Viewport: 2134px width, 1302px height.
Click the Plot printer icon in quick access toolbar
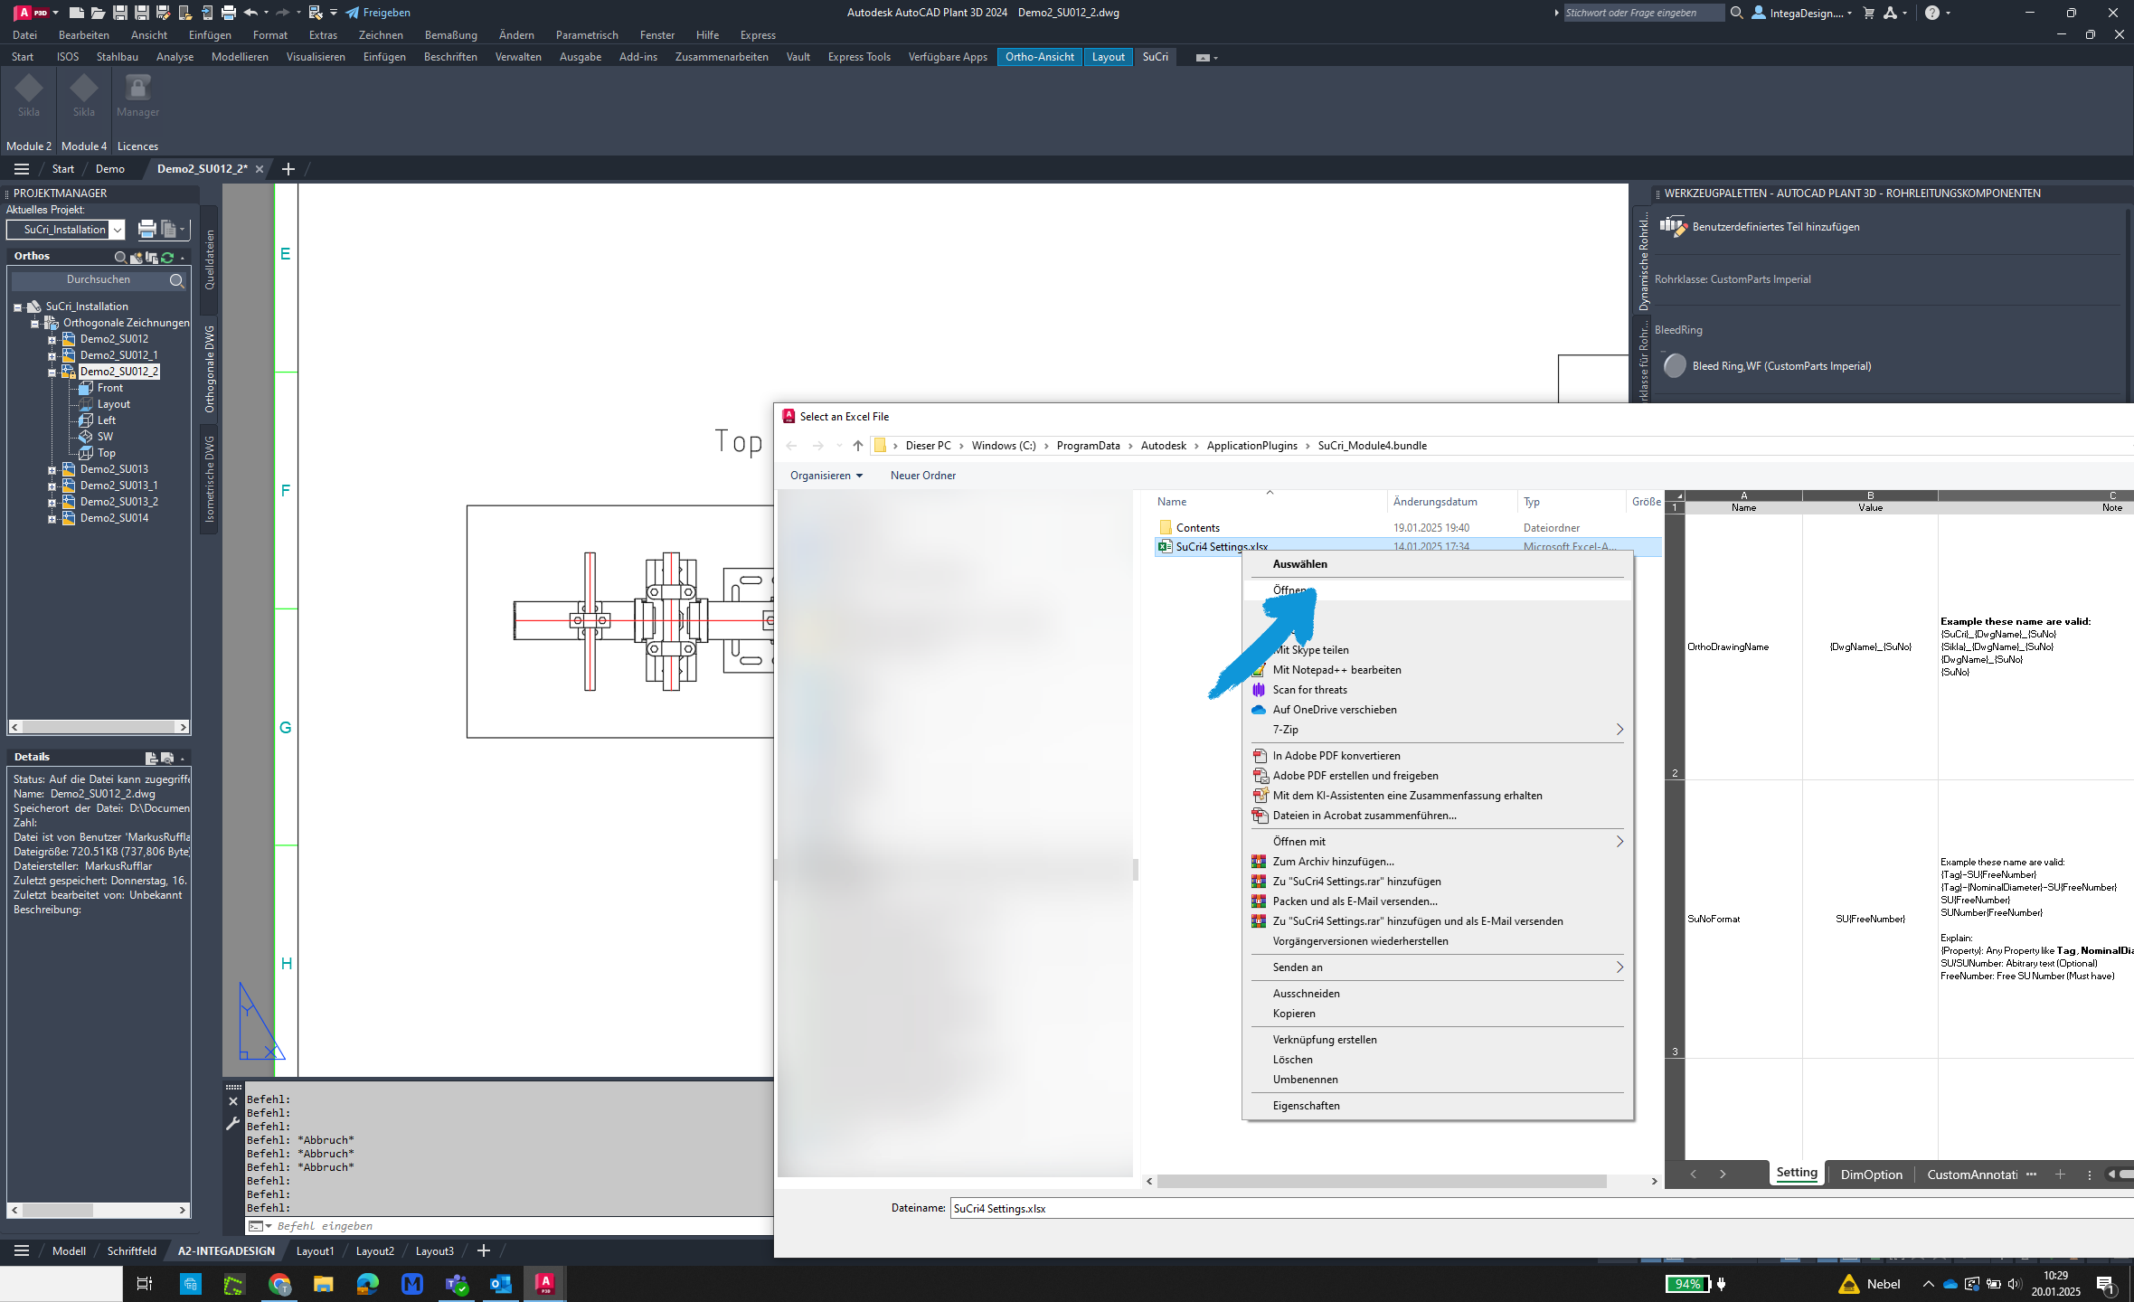(x=228, y=13)
